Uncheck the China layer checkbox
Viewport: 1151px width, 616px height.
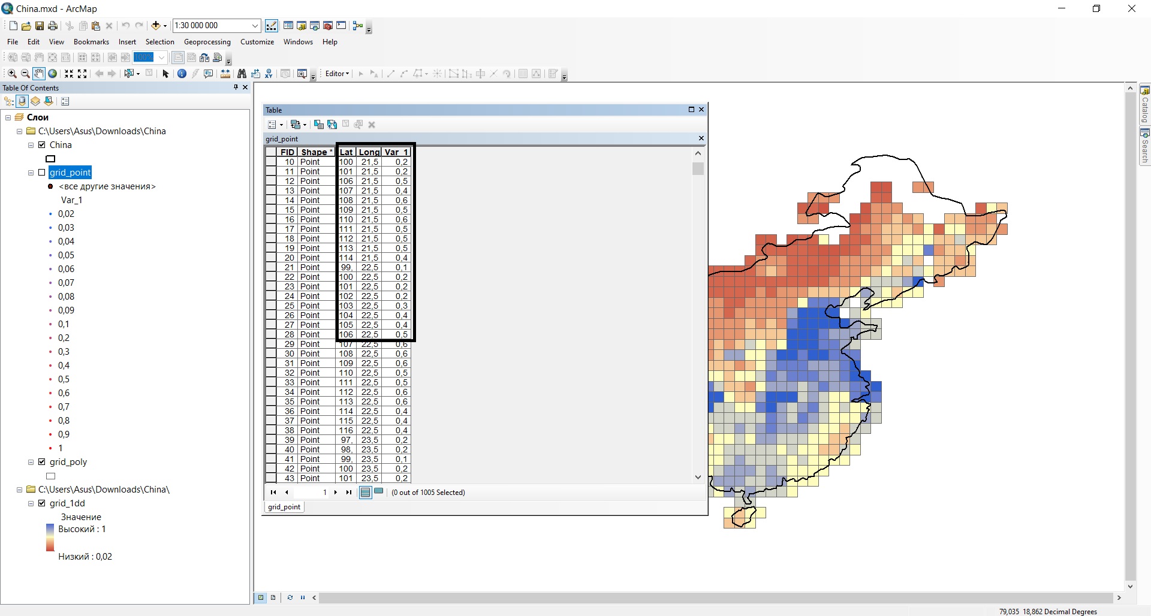[42, 145]
